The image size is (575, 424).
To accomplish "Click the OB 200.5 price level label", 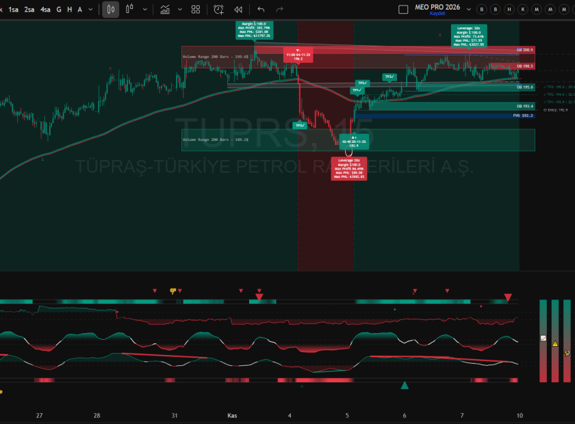I will (x=525, y=51).
